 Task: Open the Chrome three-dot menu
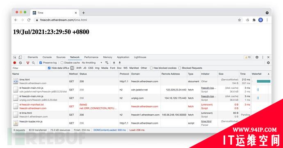pyautogui.click(x=267, y=20)
